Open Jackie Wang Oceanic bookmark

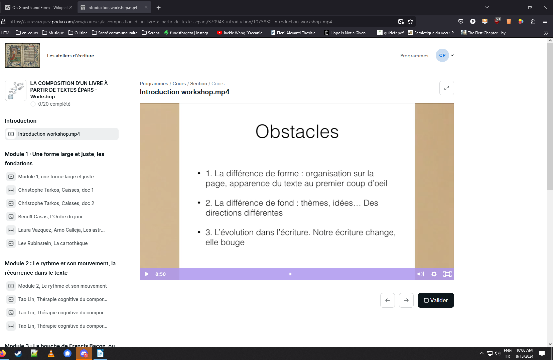[x=242, y=33]
